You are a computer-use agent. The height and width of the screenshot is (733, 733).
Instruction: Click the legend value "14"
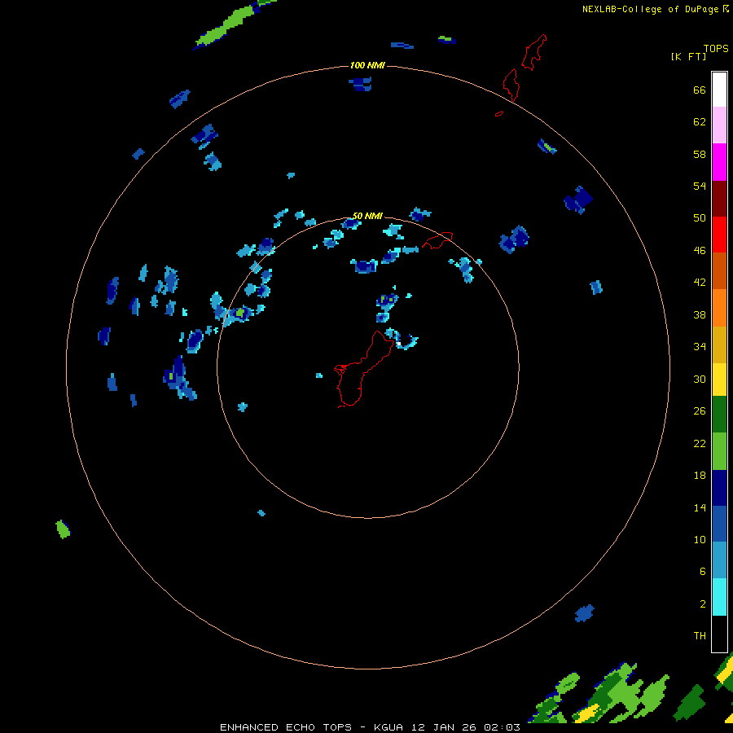coord(700,507)
